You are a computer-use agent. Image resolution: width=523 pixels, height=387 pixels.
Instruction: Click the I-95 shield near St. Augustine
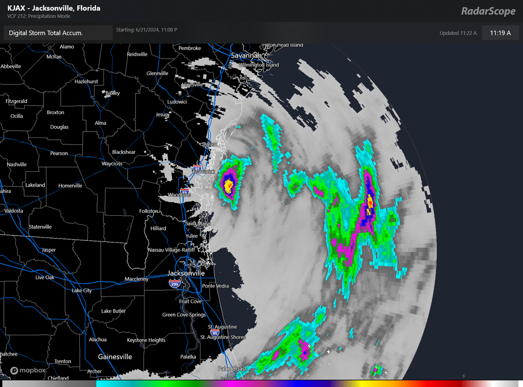[x=215, y=332]
